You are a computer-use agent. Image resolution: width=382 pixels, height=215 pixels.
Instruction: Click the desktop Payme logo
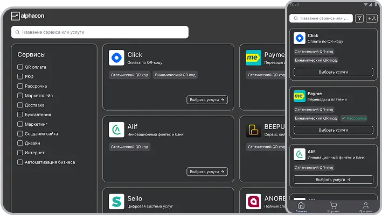pos(253,58)
